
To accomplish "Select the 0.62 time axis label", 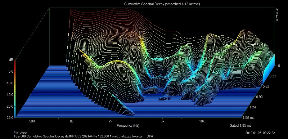I will pyautogui.click(x=266, y=86).
